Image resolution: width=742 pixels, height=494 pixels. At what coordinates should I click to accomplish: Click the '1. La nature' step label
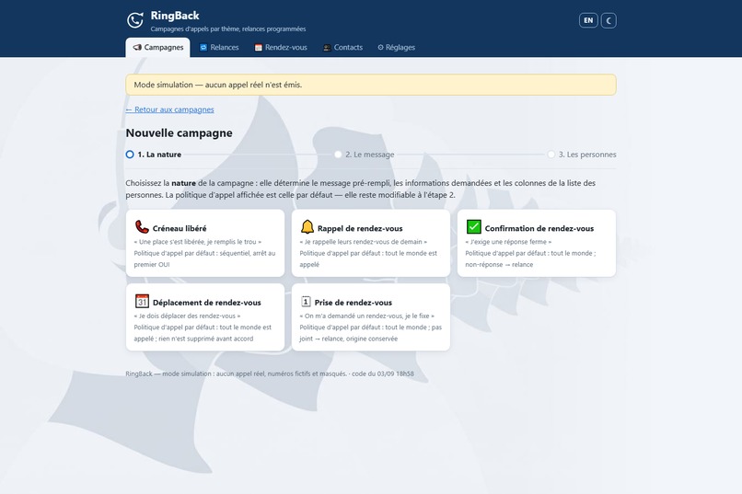click(159, 155)
